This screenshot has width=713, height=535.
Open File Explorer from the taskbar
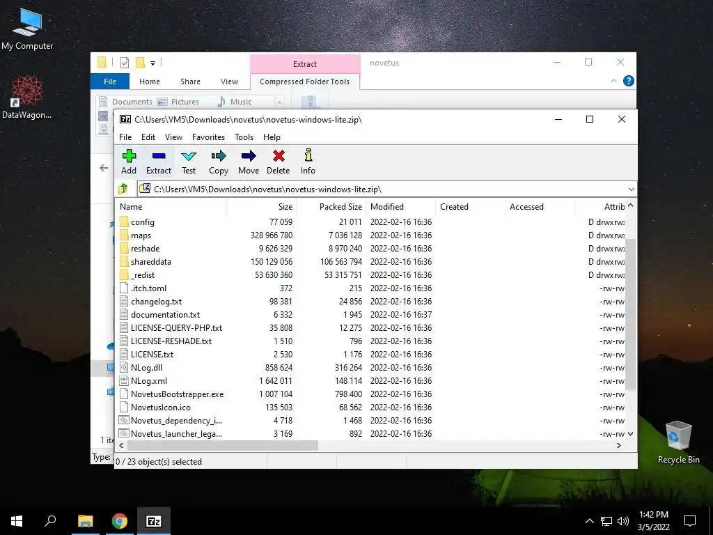(86, 521)
